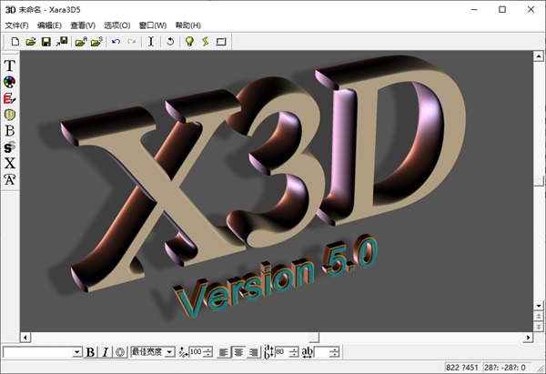Viewport: 546px width, 374px height.
Task: Maximize the Xara3D5 window
Action: click(x=502, y=9)
